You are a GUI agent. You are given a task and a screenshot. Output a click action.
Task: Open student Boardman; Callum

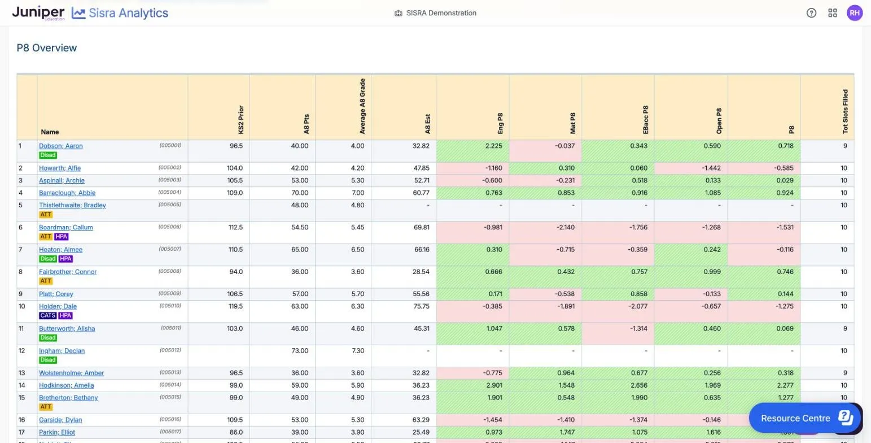(66, 227)
